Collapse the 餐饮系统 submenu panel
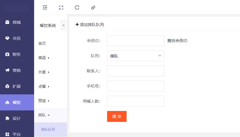The width and height of the screenshot is (240, 137). 63,25
